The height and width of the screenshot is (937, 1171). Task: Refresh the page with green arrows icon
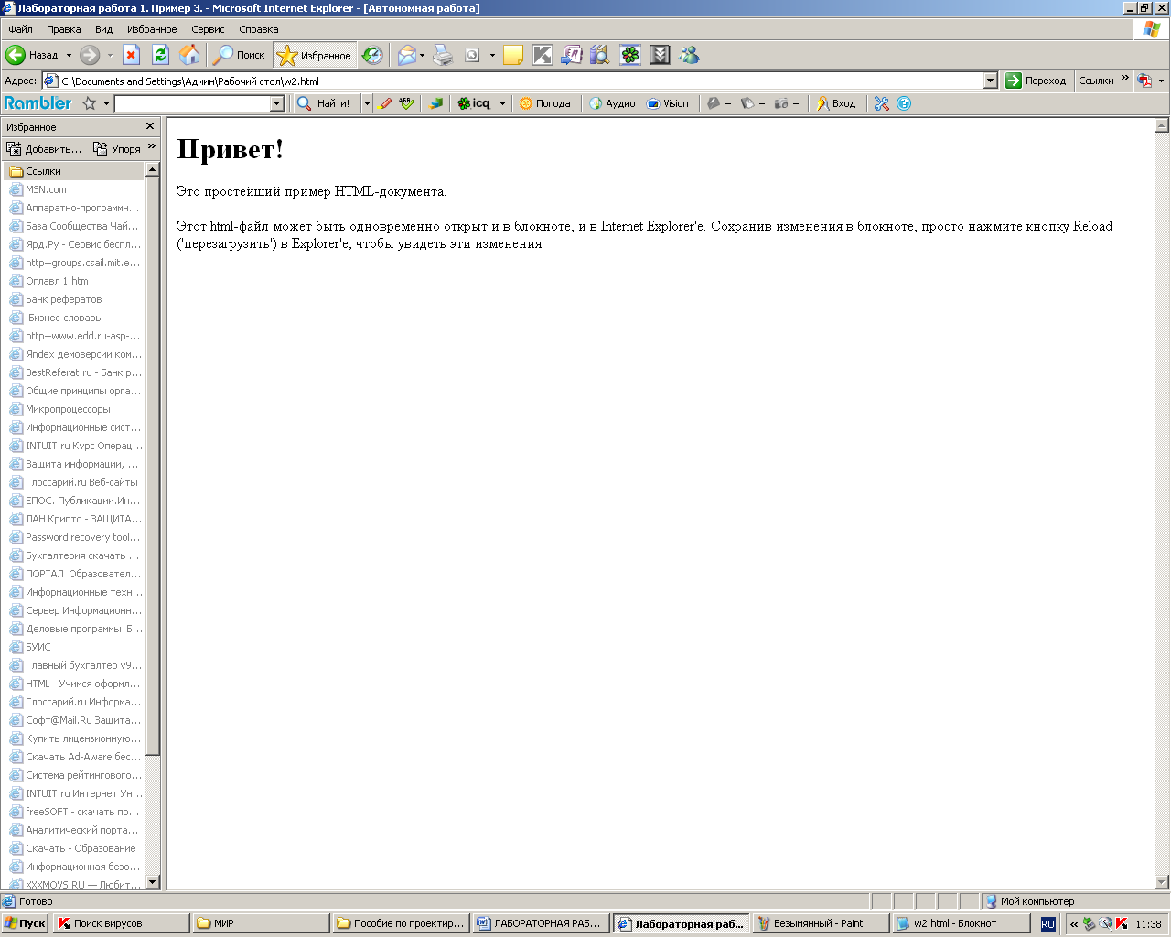click(x=160, y=55)
